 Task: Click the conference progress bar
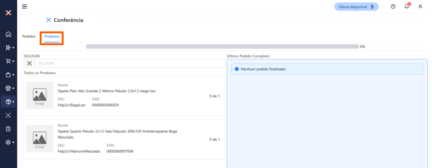pyautogui.click(x=222, y=47)
